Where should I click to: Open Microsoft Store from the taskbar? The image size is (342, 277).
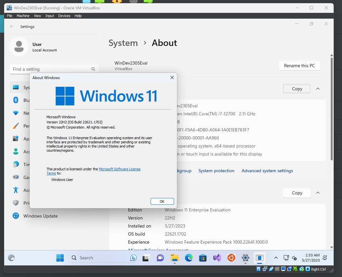pos(203,258)
